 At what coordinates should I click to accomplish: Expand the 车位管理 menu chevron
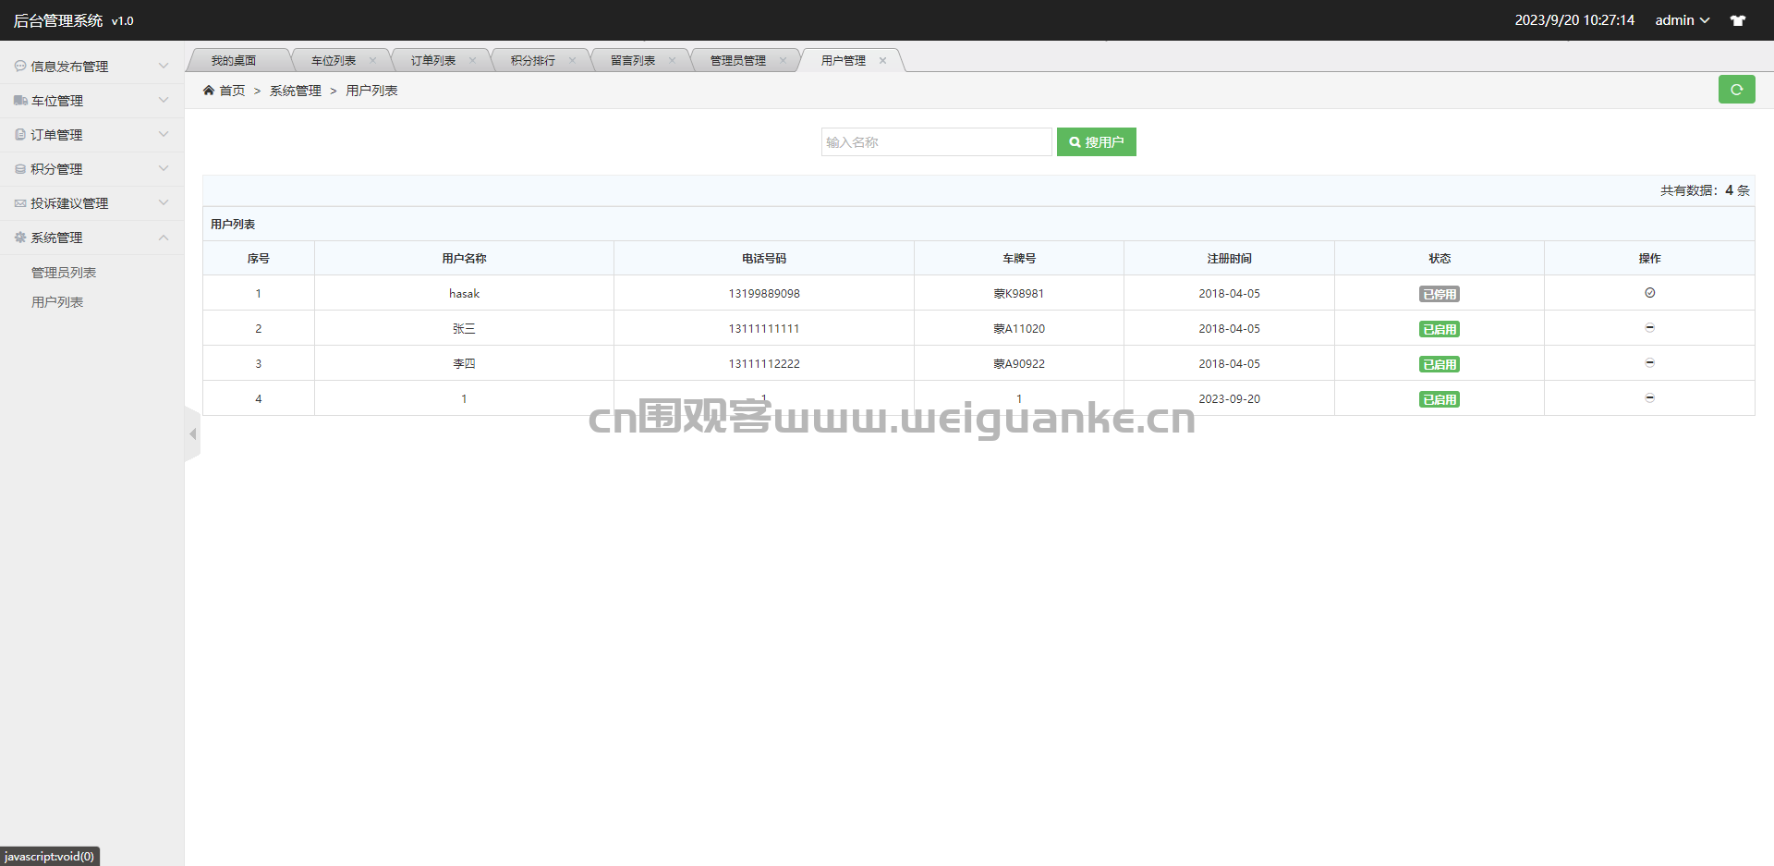[x=164, y=100]
